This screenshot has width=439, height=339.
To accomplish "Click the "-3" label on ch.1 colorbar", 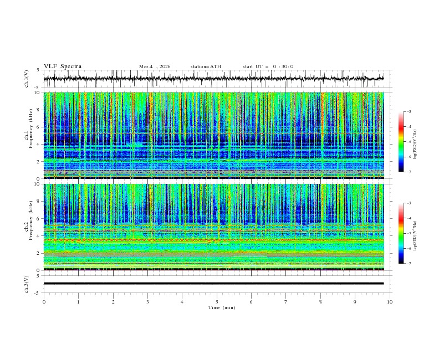I will point(409,111).
